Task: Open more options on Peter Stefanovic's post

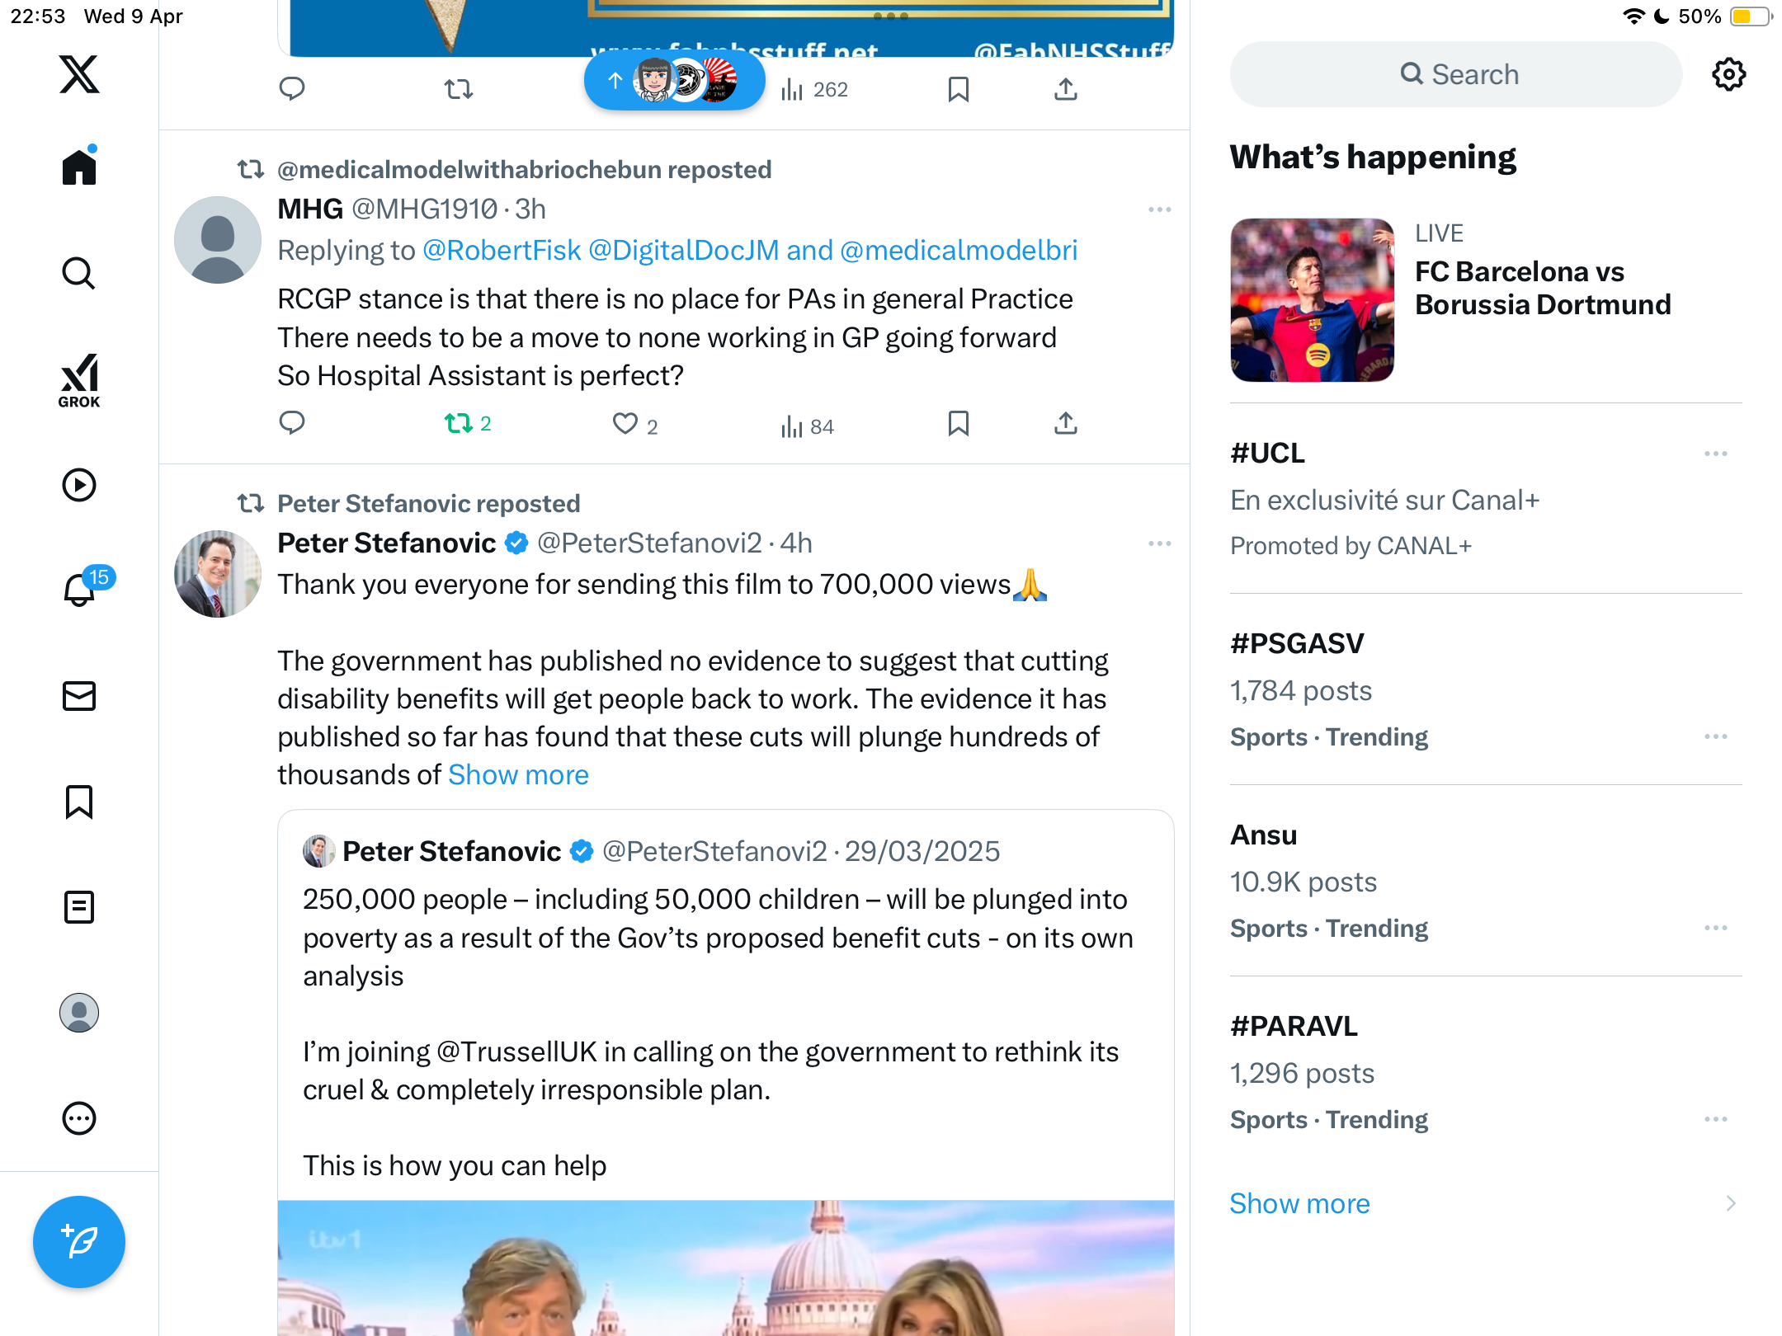Action: pos(1159,543)
